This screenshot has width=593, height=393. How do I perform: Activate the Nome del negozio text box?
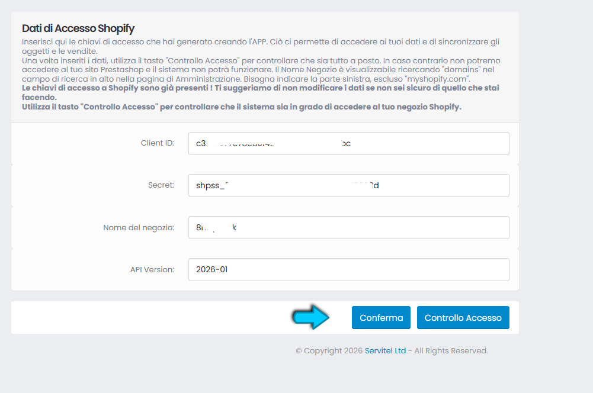point(349,227)
